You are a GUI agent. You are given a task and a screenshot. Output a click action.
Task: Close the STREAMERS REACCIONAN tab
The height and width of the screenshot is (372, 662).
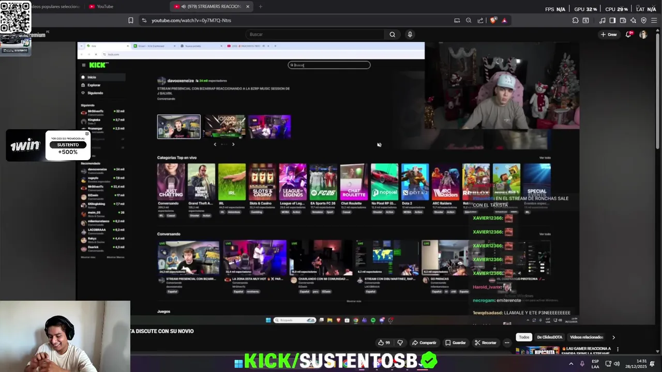tap(248, 6)
